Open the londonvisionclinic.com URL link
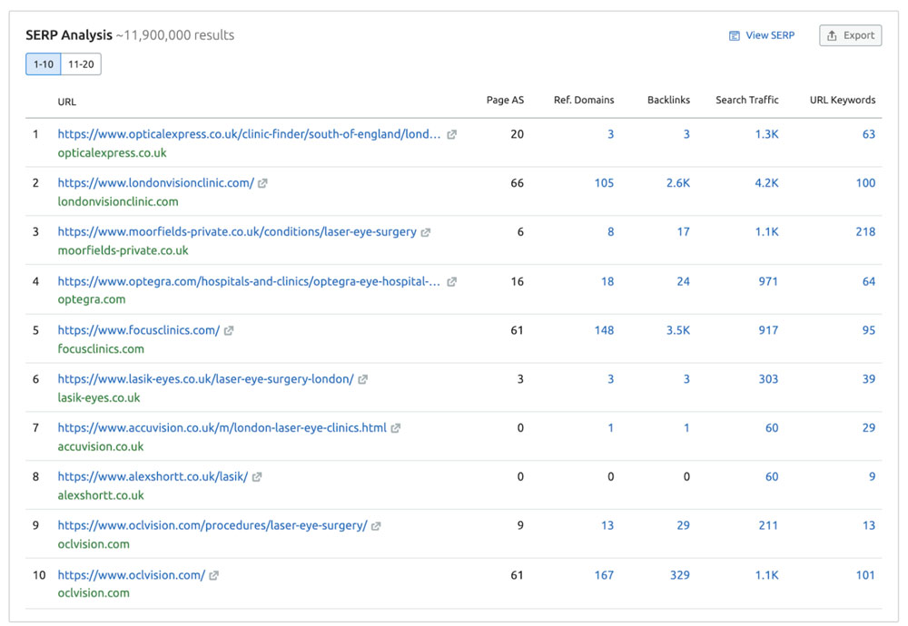 [x=156, y=183]
